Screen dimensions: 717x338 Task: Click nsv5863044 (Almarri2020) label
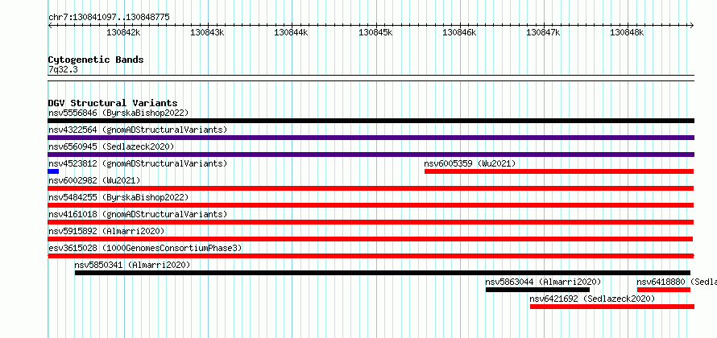(x=543, y=282)
